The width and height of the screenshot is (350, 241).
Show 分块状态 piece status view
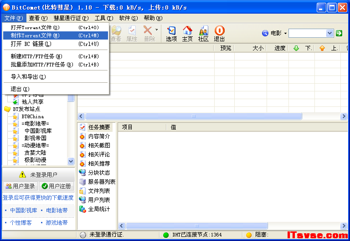(95, 173)
